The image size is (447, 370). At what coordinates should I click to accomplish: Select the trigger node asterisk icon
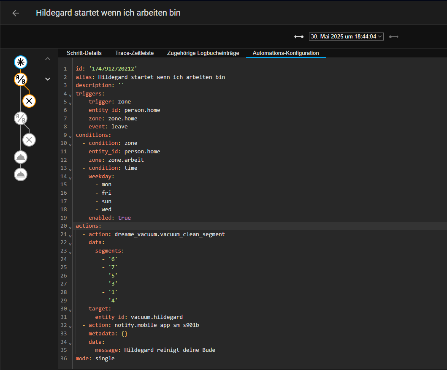click(x=21, y=62)
